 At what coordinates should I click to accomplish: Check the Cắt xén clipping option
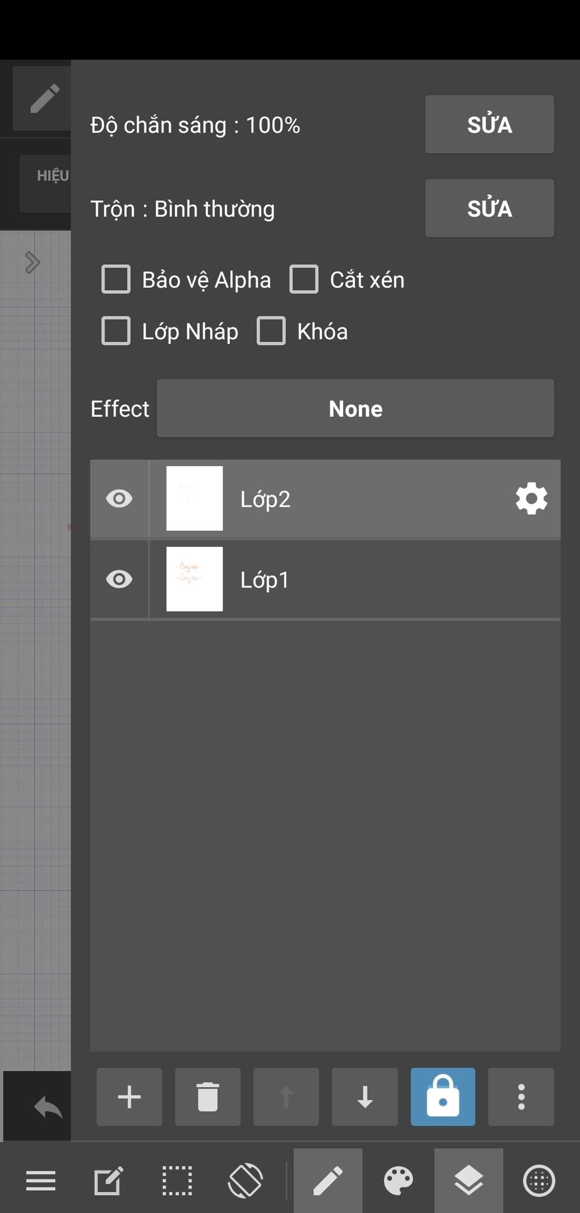tap(304, 280)
